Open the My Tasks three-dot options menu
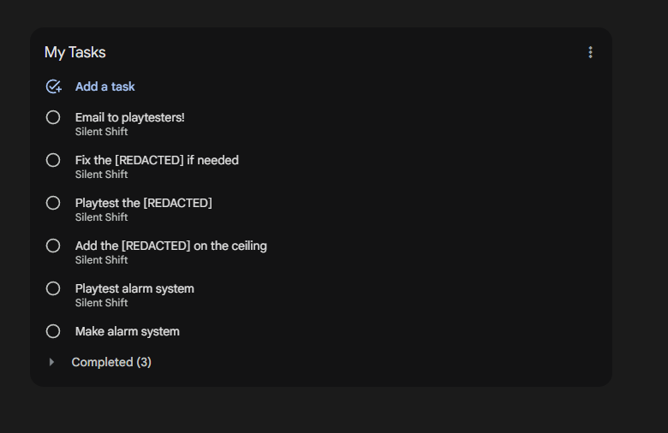Screen dimensions: 668x433 click(590, 52)
